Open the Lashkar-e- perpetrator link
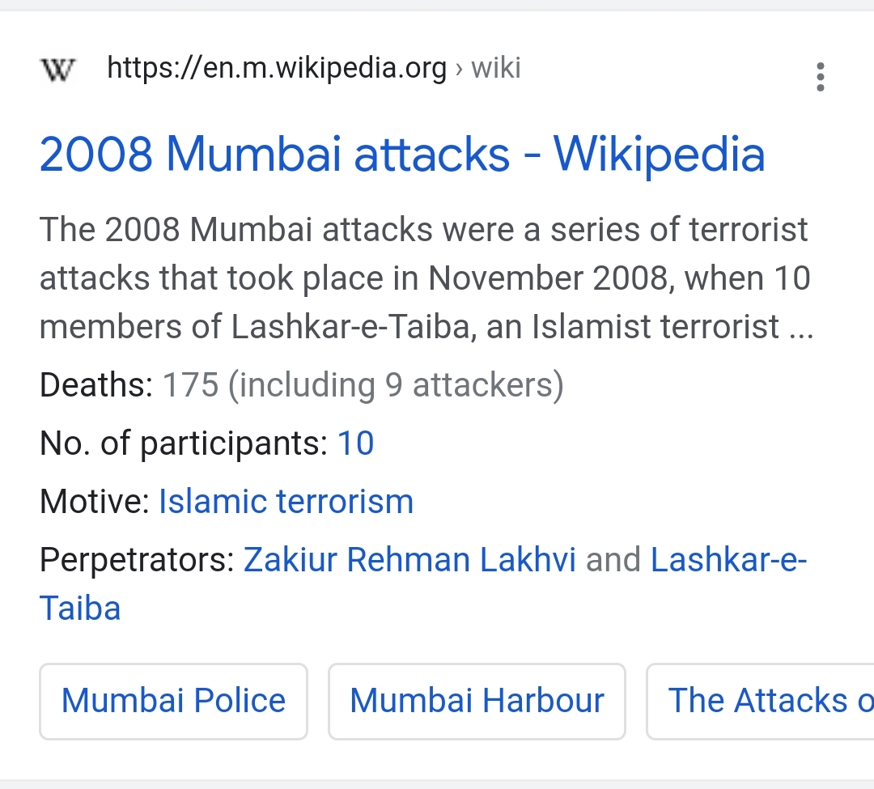The image size is (874, 789). click(728, 559)
